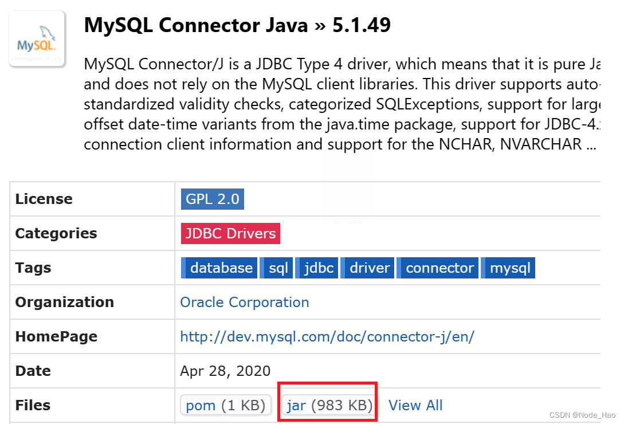Viewport: 624px width, 424px height.
Task: Select the sql tag
Action: (277, 268)
